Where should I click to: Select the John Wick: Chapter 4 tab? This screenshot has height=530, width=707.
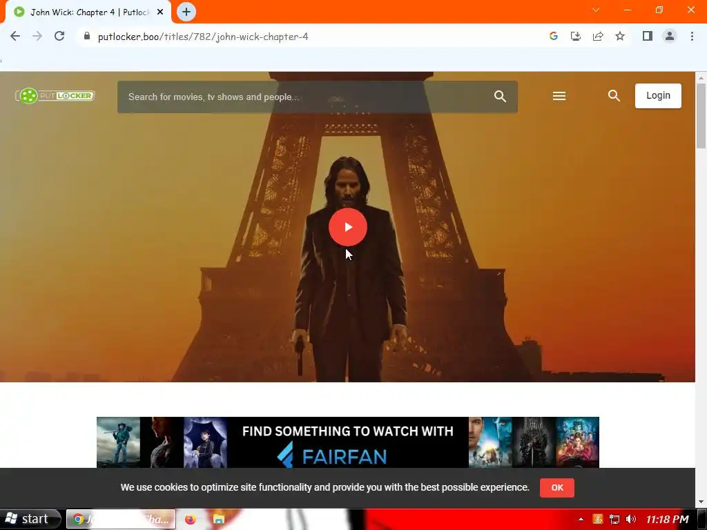pyautogui.click(x=88, y=12)
